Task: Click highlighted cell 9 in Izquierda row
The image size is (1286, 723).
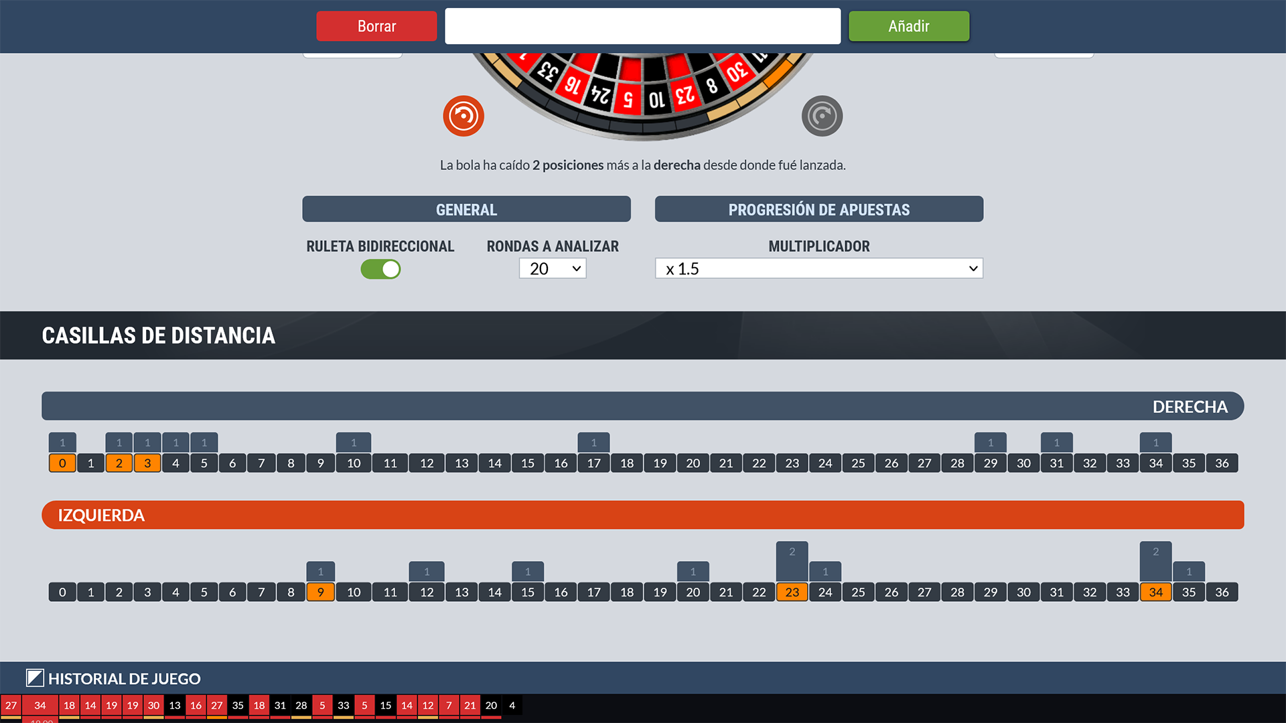Action: (x=320, y=592)
